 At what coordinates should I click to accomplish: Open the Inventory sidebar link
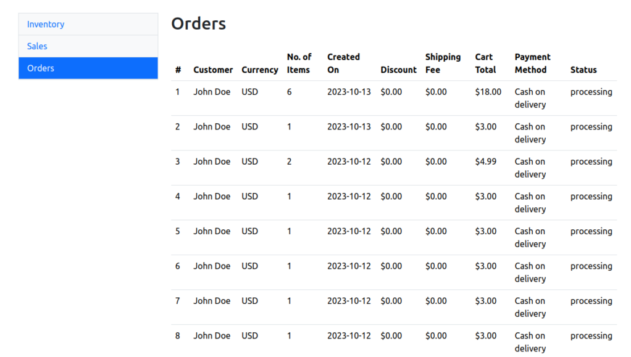[x=46, y=24]
